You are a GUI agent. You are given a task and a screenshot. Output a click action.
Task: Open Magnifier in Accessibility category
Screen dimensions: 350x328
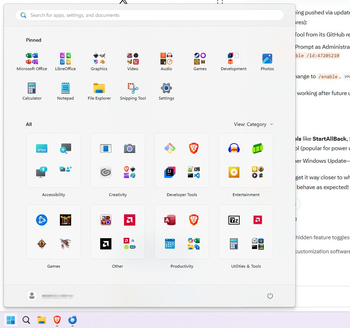(66, 148)
